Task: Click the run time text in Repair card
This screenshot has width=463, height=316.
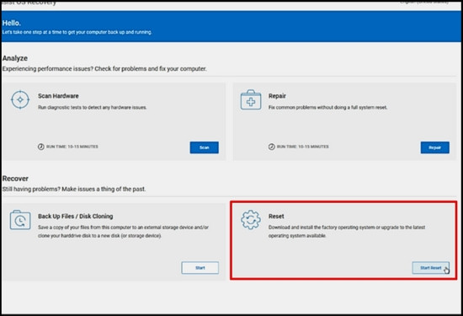Action: point(303,147)
